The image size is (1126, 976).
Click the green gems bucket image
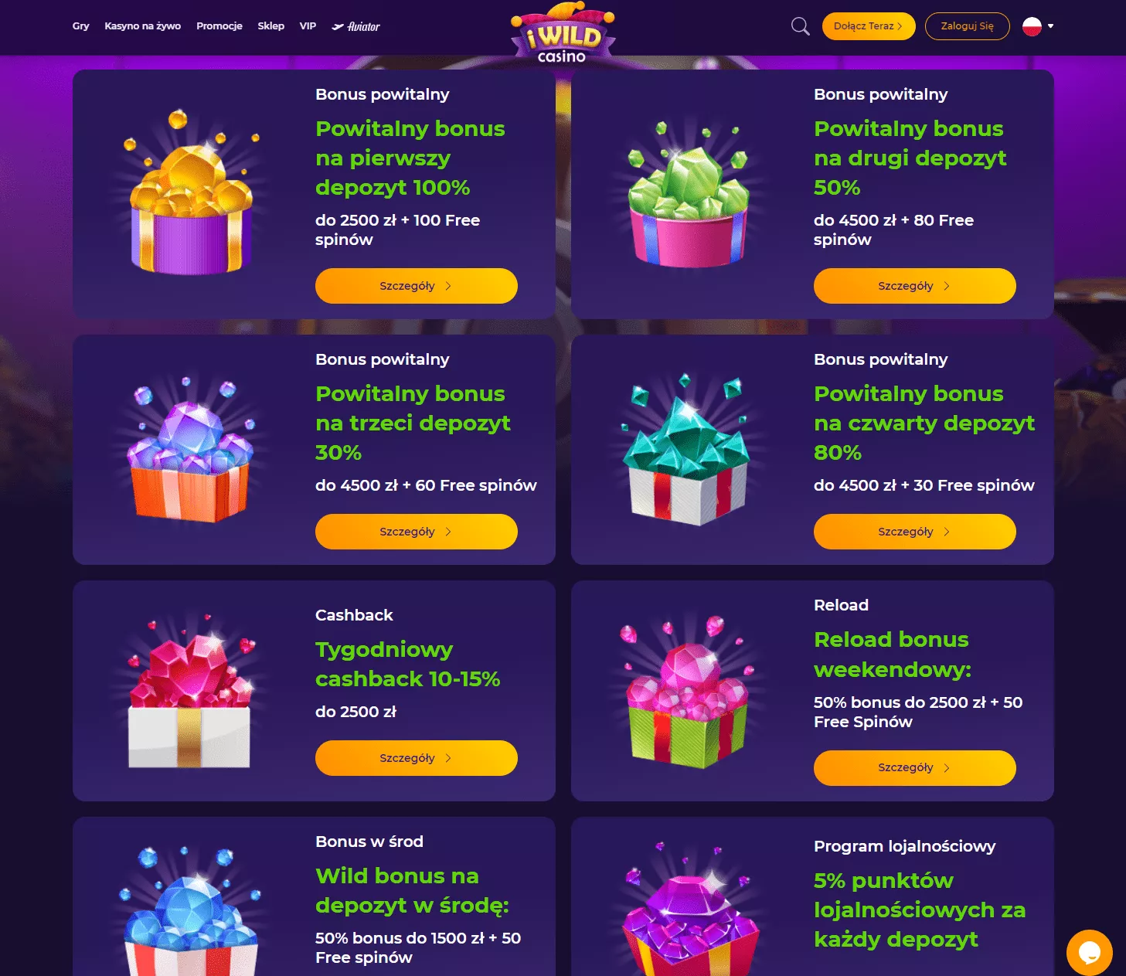tap(689, 193)
